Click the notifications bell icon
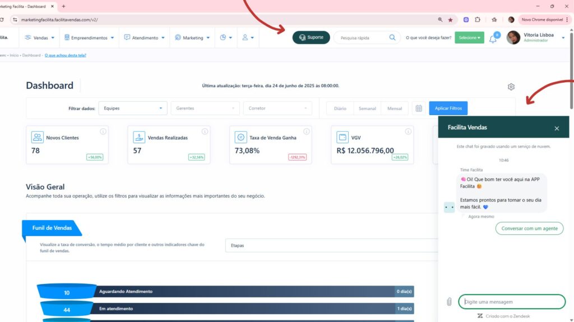Viewport: 574px width, 322px height. point(493,39)
